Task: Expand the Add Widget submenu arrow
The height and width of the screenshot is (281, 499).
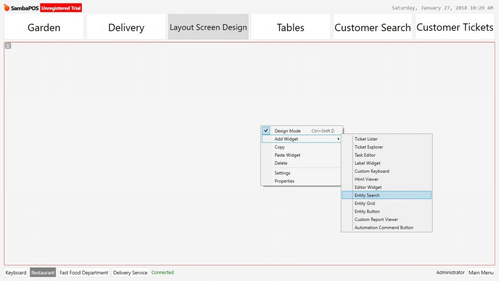Action: [x=338, y=139]
